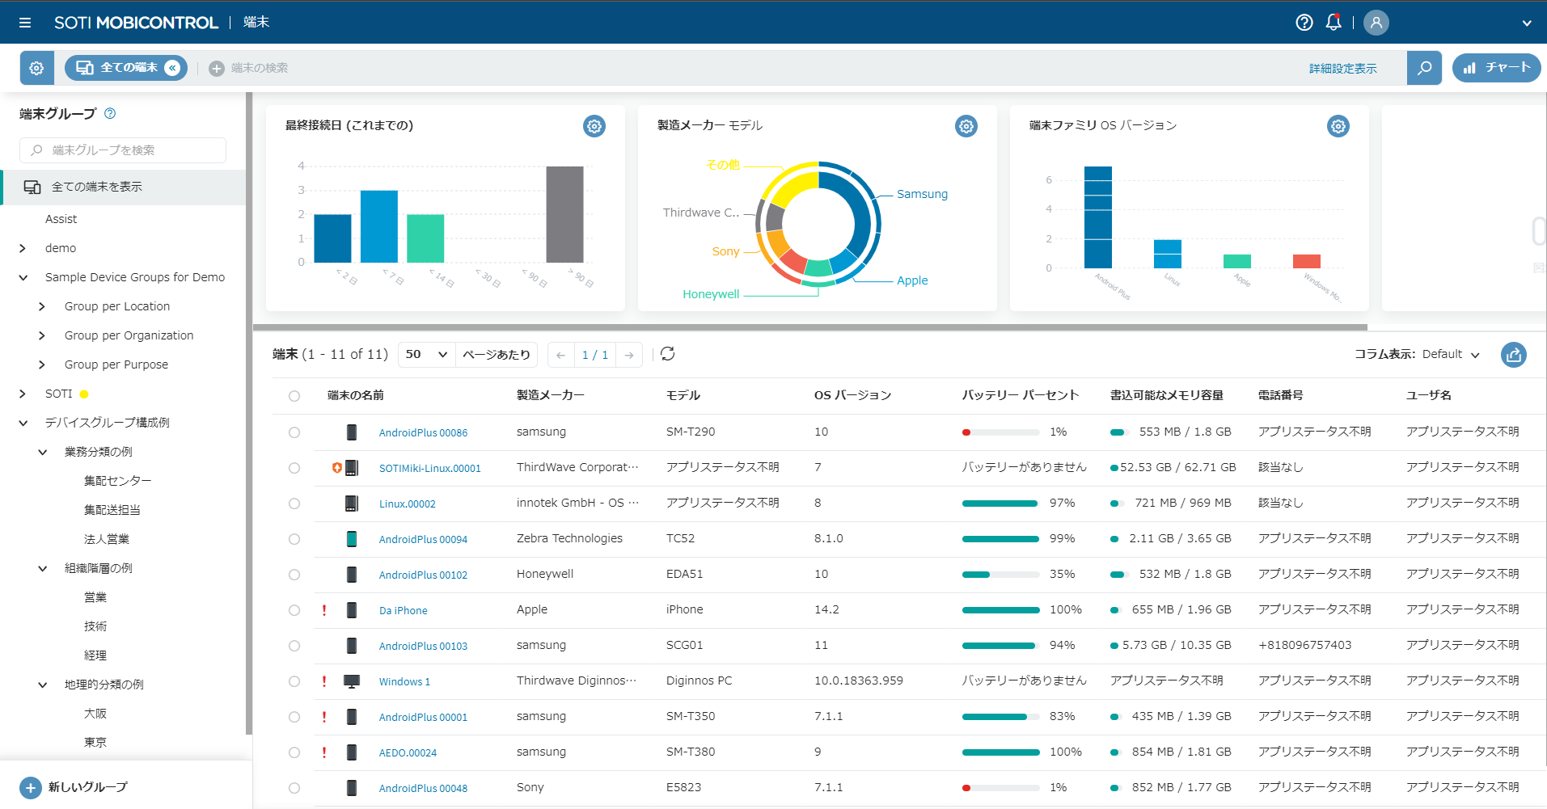Screen dimensions: 1547x809
Task: Open device link AndroidPlus 00094
Action: [x=423, y=539]
